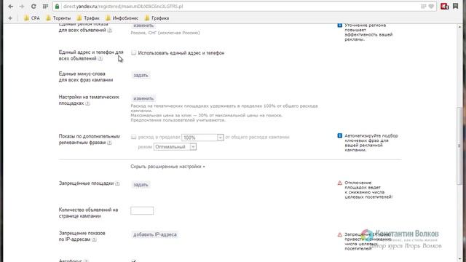
Task: Click изменить for Единый регион показа
Action: click(143, 25)
